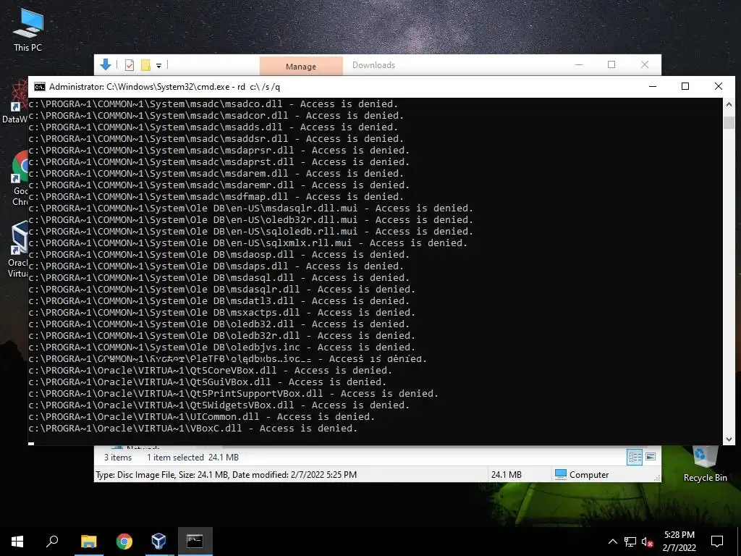This screenshot has height=556, width=741.
Task: Maximize the Administrator cmd window
Action: pyautogui.click(x=685, y=86)
